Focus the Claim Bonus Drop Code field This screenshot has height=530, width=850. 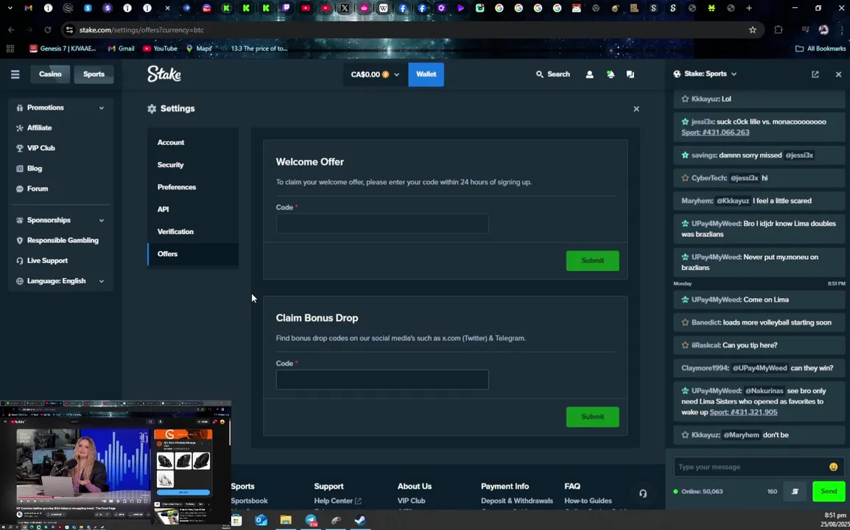[x=382, y=380]
